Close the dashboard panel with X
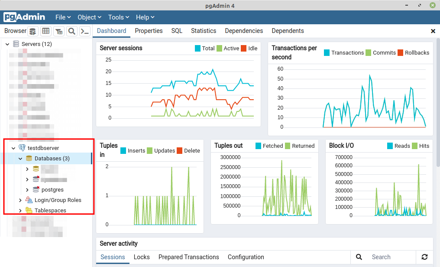 point(433,31)
